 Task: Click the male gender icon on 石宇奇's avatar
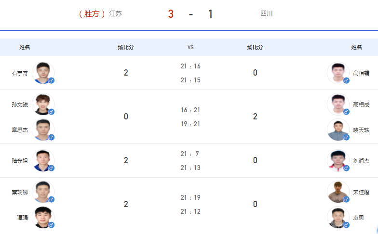(51, 81)
